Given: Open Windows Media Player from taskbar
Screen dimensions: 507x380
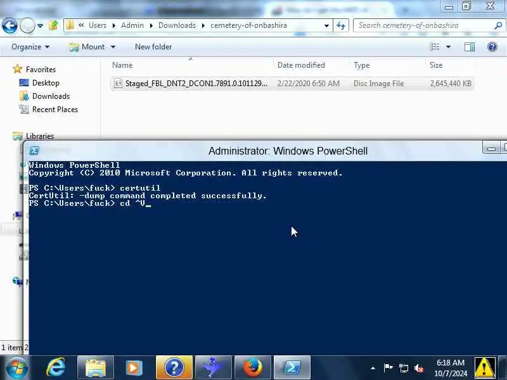Looking at the screenshot, I should coord(134,368).
